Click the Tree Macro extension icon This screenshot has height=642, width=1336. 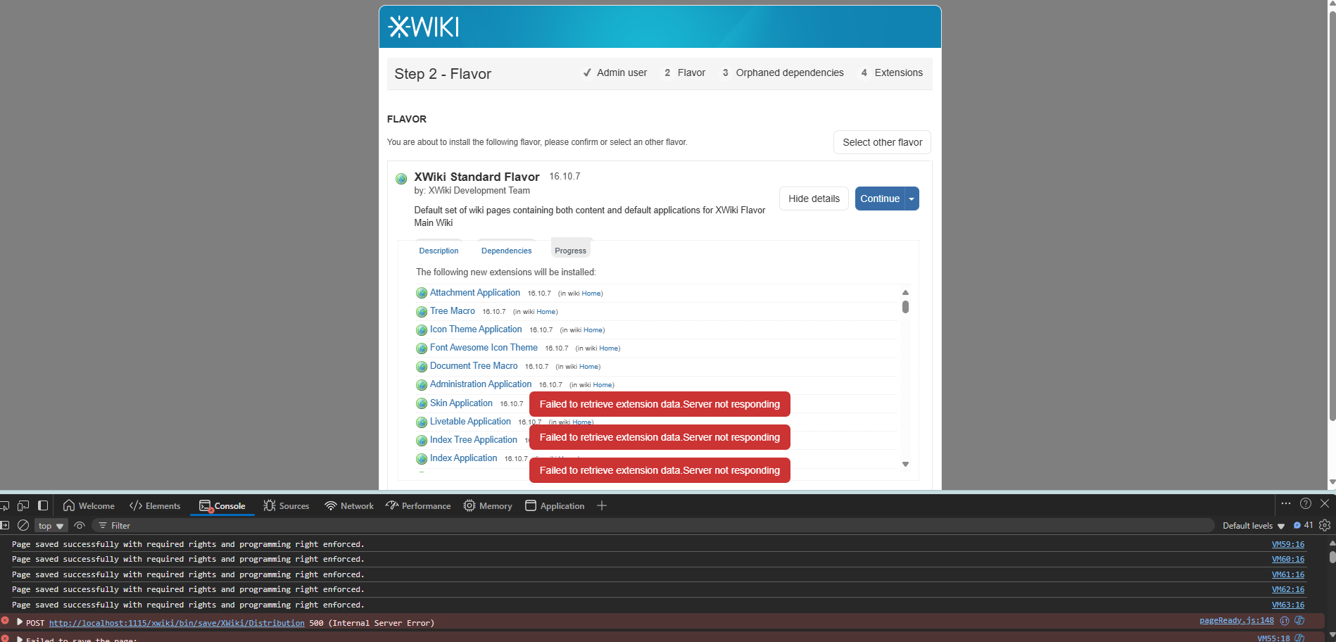(x=422, y=311)
